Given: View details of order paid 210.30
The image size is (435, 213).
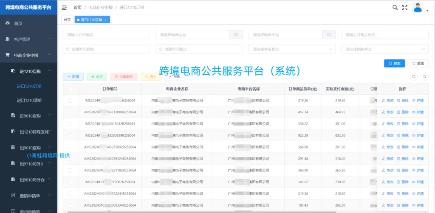Looking at the screenshot, I should [x=418, y=193].
